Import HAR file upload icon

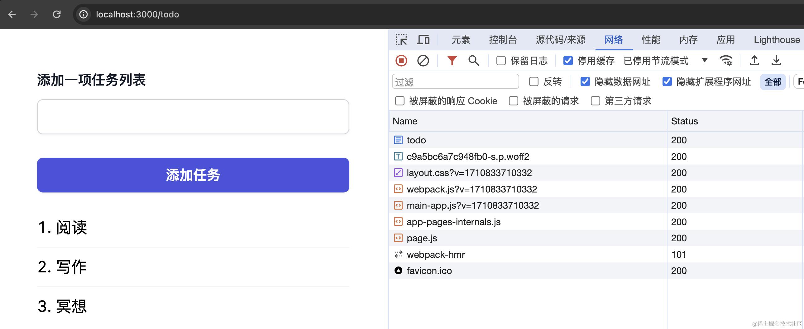pyautogui.click(x=754, y=60)
